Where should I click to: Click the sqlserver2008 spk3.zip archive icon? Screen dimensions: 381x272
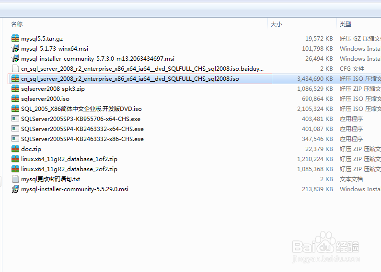tap(15, 89)
